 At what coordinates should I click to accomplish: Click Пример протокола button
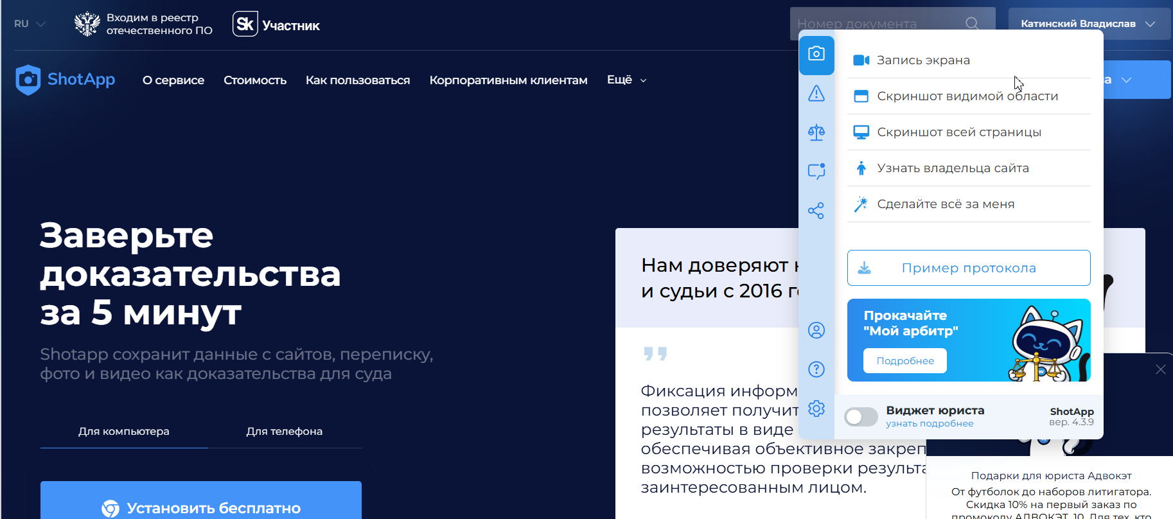click(x=969, y=268)
